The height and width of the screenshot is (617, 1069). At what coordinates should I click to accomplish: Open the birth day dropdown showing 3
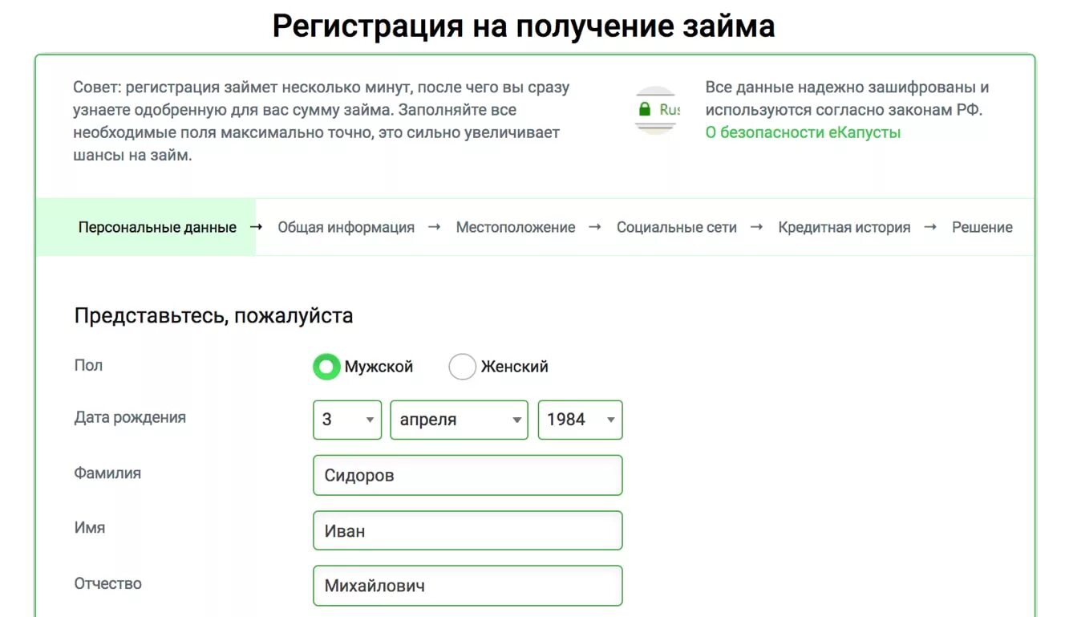[x=347, y=420]
